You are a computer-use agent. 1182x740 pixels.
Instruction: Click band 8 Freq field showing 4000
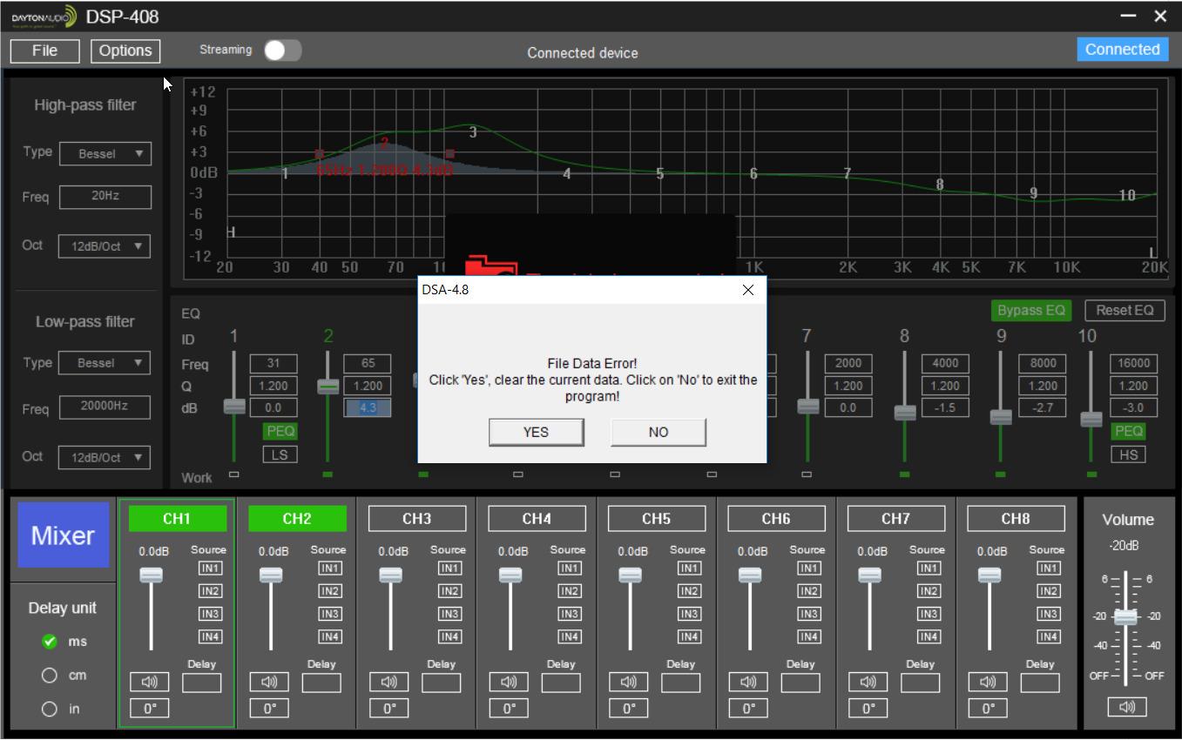945,363
